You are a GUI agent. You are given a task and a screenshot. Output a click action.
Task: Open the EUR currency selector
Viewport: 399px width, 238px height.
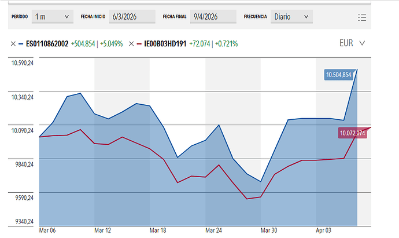352,43
